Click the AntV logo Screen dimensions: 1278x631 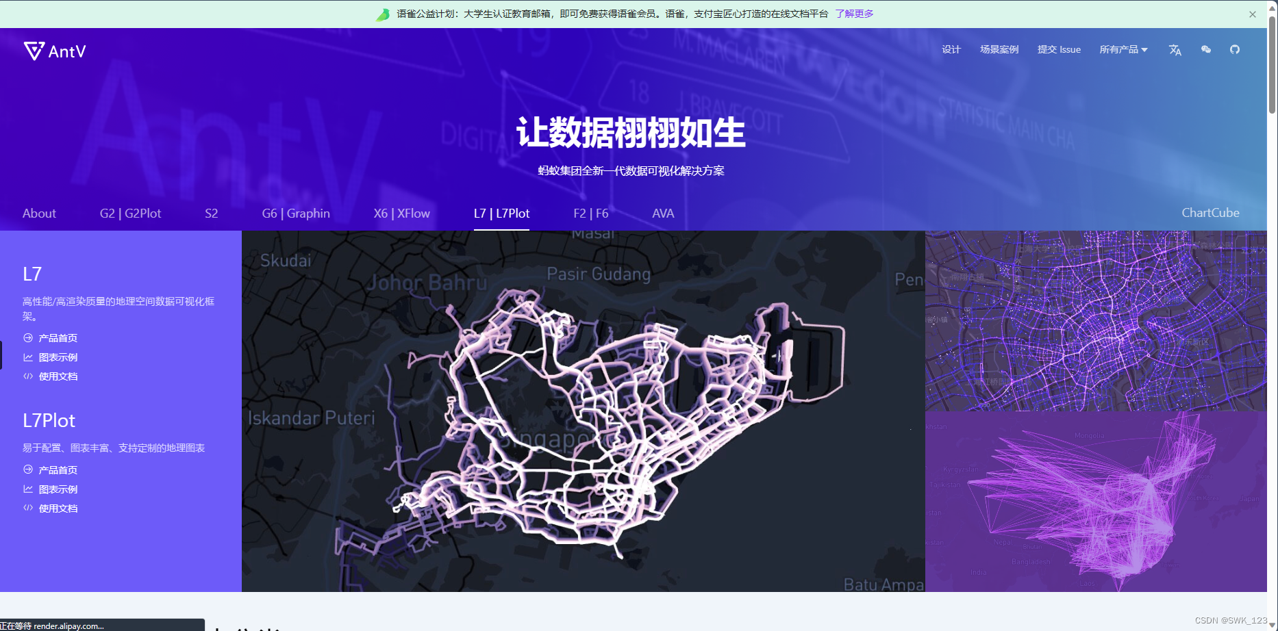tap(55, 51)
